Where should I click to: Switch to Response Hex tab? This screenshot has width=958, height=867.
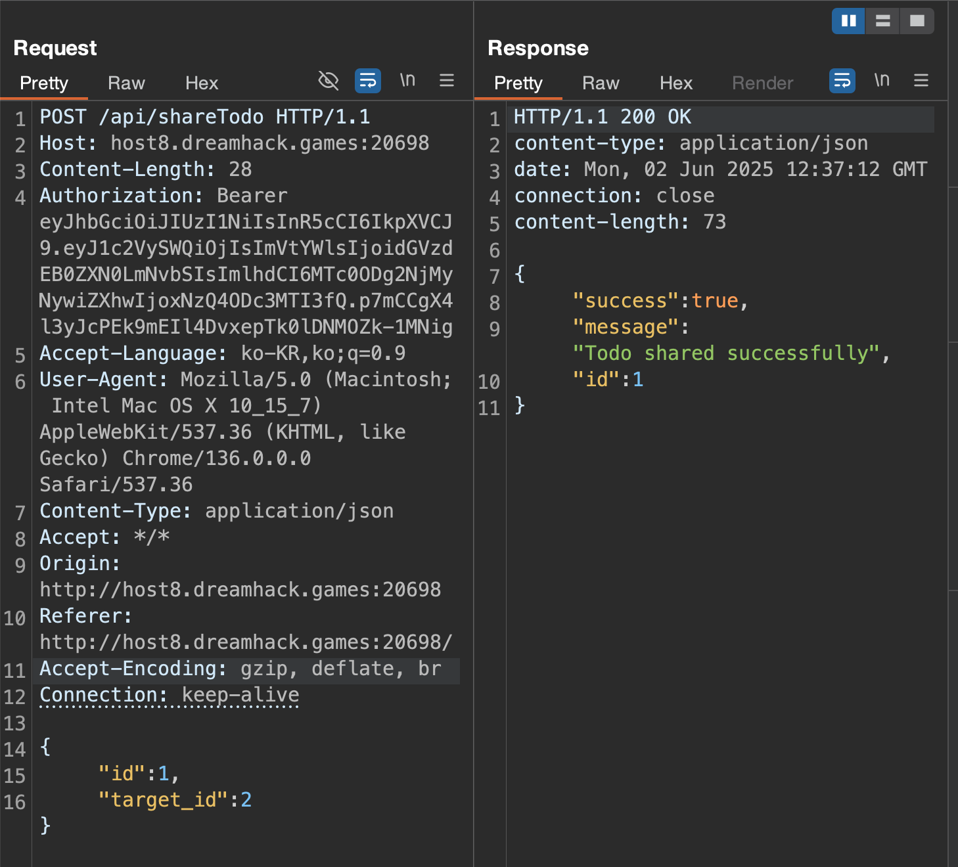pyautogui.click(x=676, y=83)
